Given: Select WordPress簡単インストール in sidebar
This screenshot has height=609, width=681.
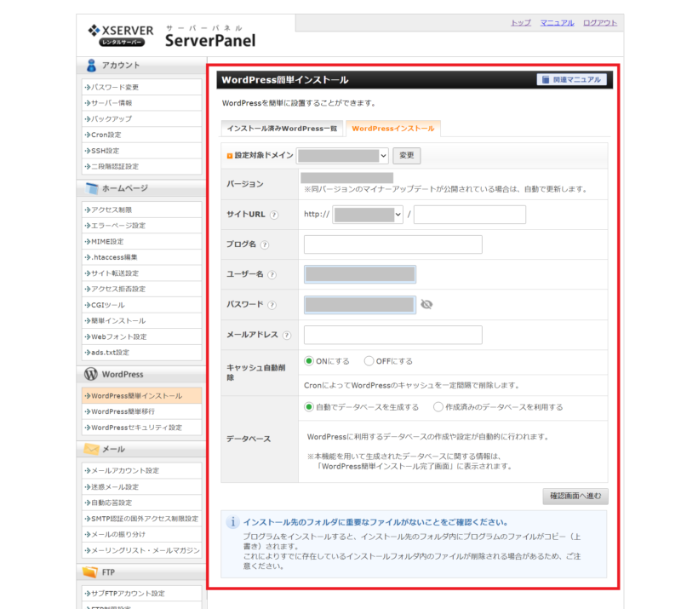Looking at the screenshot, I should pos(141,396).
